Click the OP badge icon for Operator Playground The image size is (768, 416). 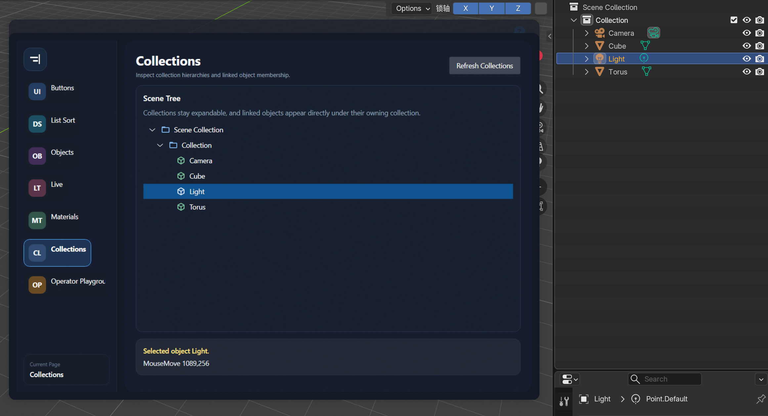[37, 285]
